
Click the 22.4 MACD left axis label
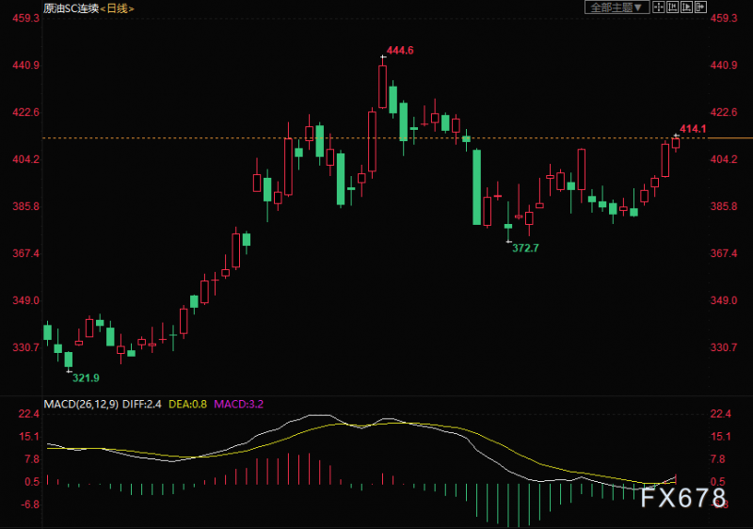(x=29, y=414)
